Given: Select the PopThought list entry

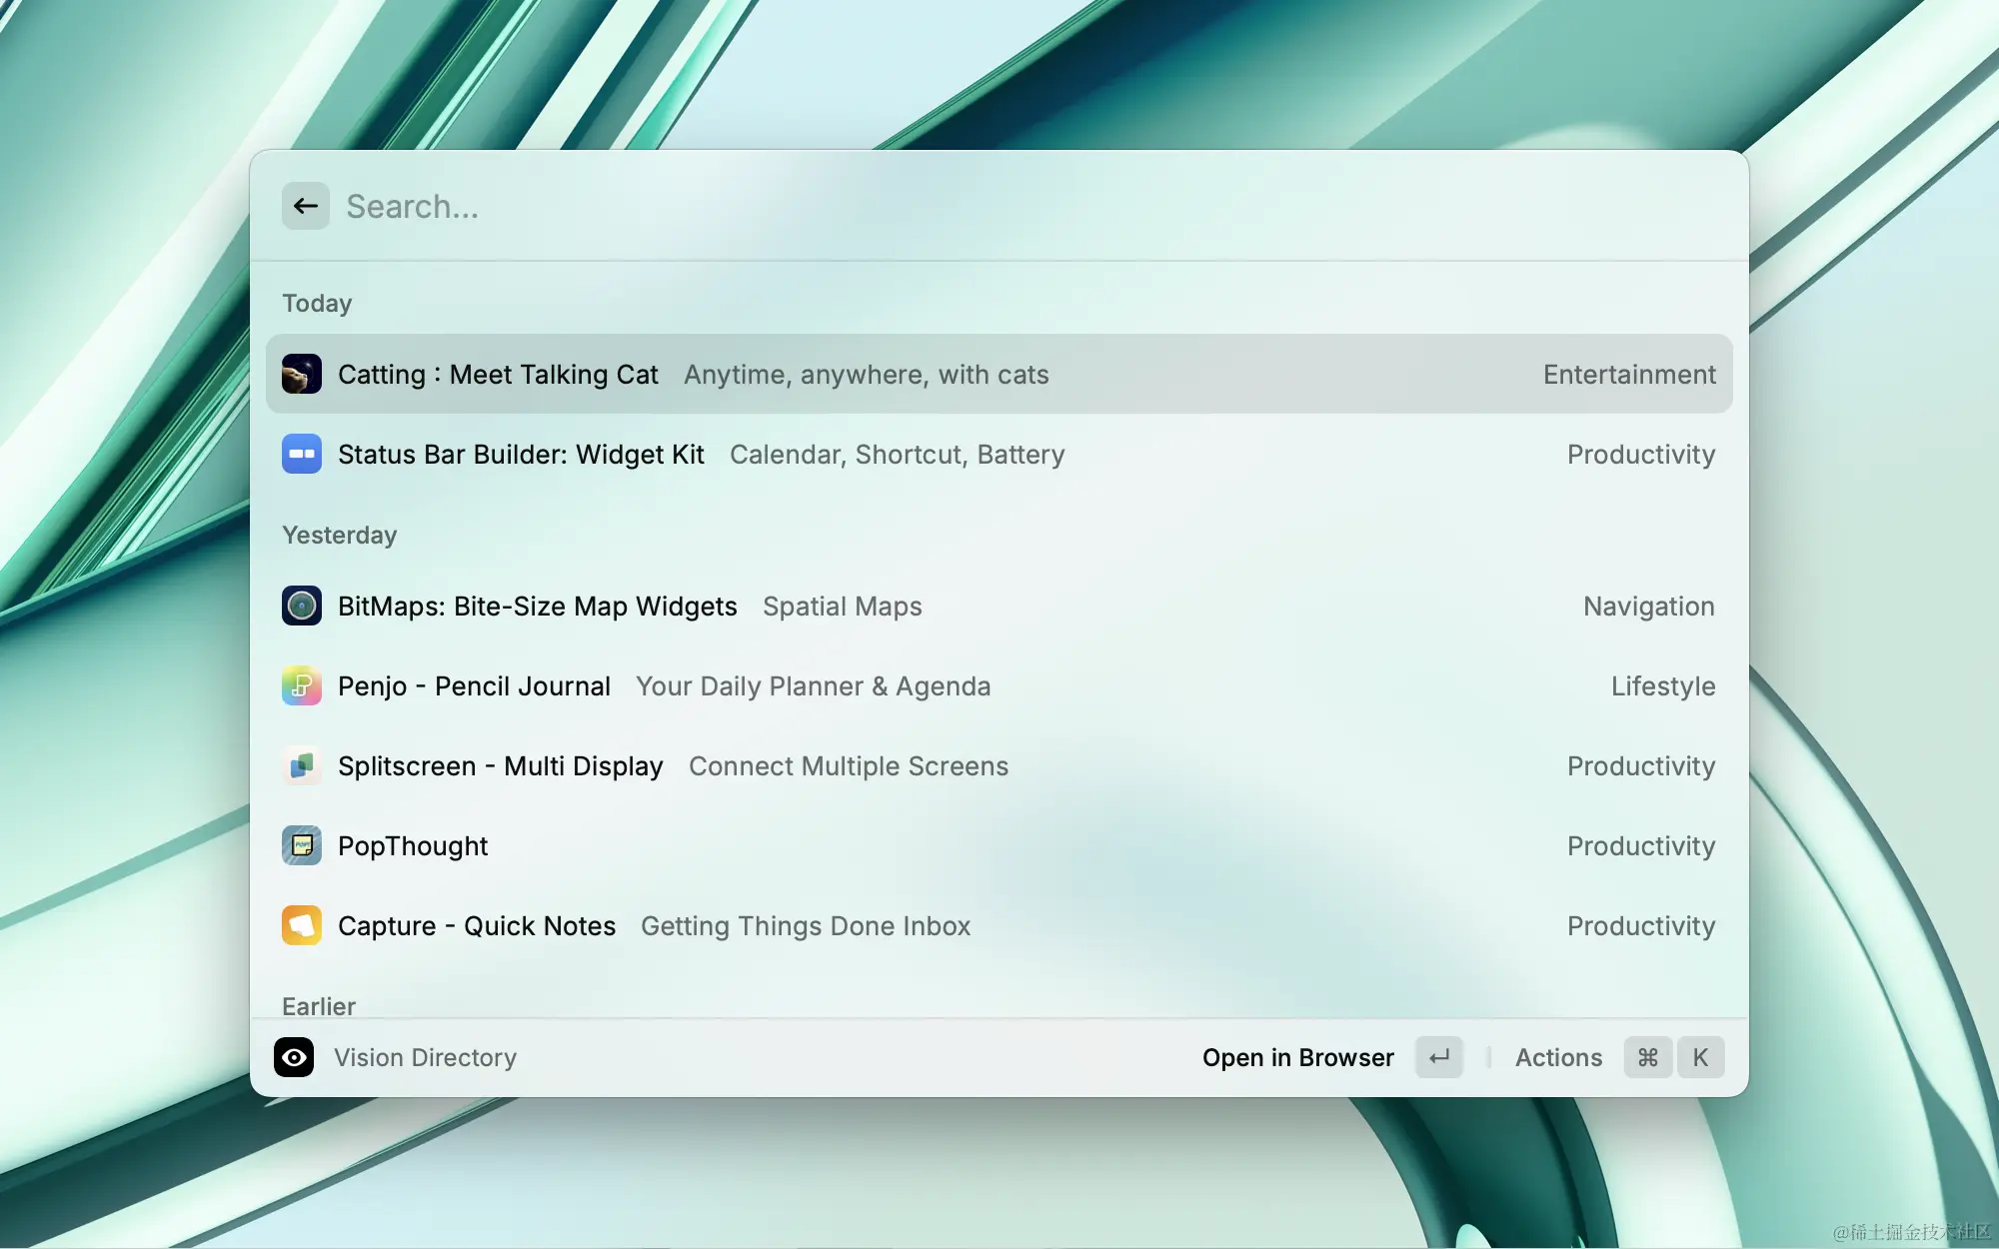Looking at the screenshot, I should pos(999,845).
